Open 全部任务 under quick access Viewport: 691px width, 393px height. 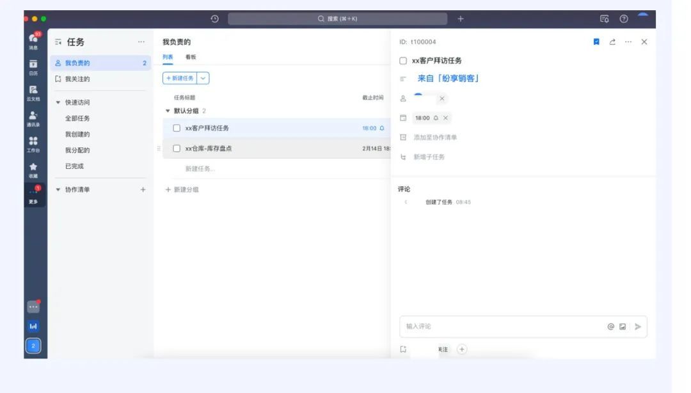tap(77, 118)
